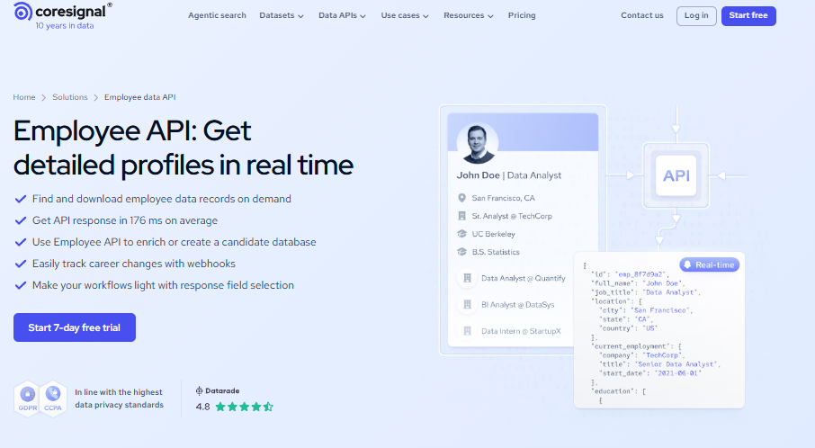Image resolution: width=815 pixels, height=448 pixels.
Task: Click the 4.8 star rating
Action: click(x=234, y=407)
